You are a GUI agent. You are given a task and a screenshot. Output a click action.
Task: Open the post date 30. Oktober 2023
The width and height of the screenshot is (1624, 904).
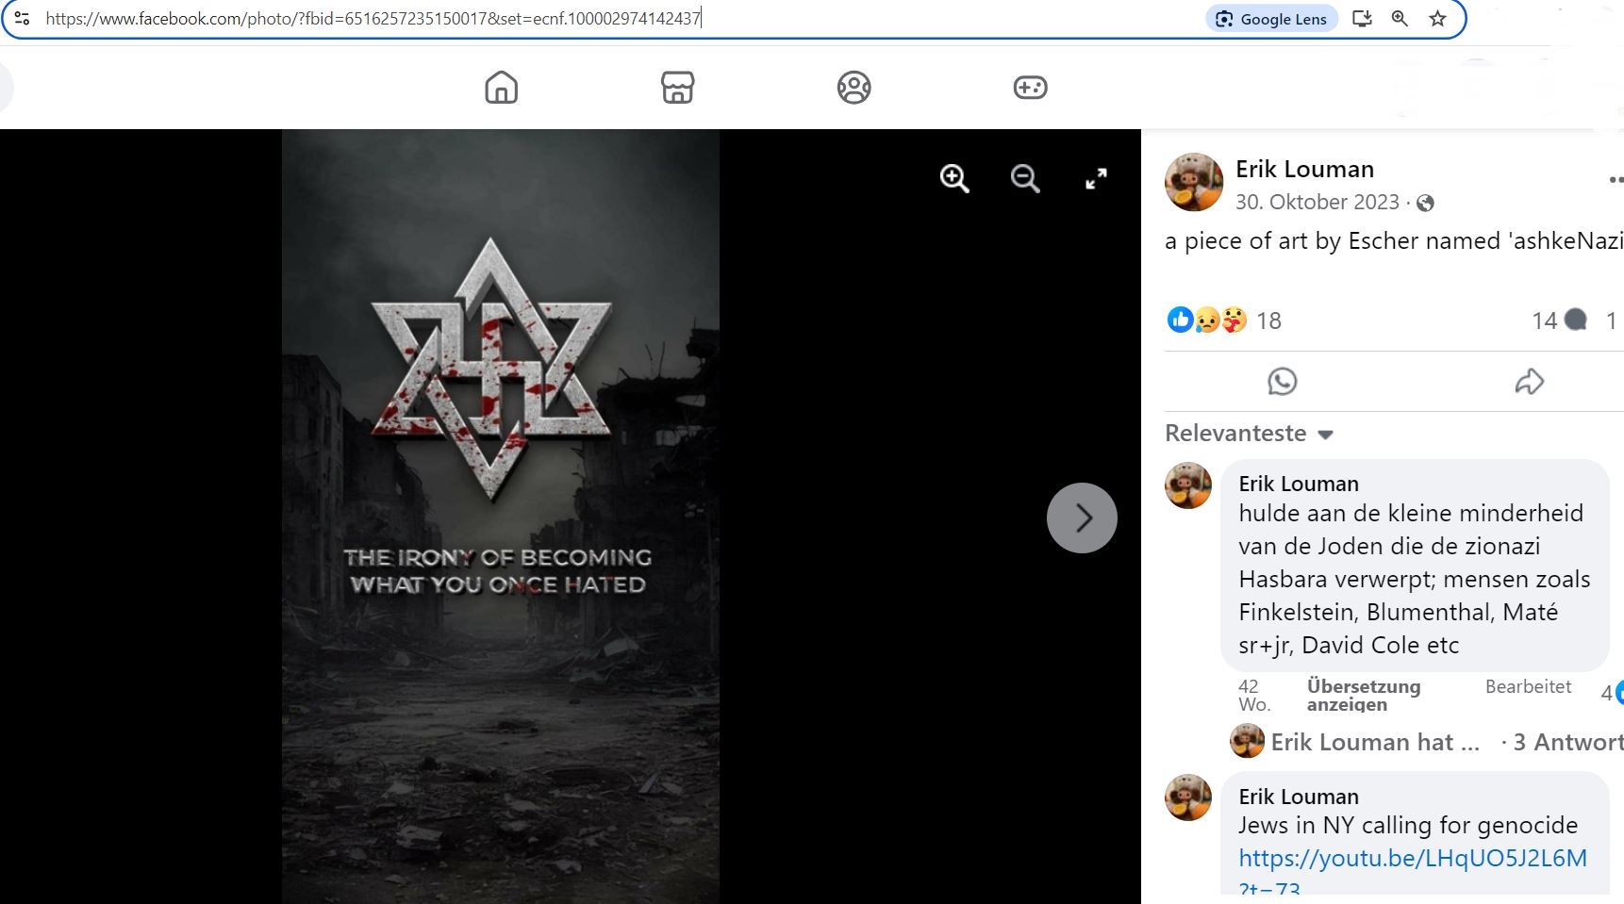(1317, 202)
